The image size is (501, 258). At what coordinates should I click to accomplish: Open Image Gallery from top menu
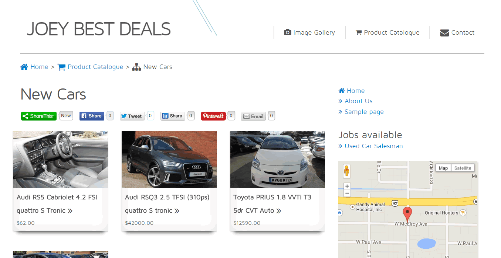(309, 32)
